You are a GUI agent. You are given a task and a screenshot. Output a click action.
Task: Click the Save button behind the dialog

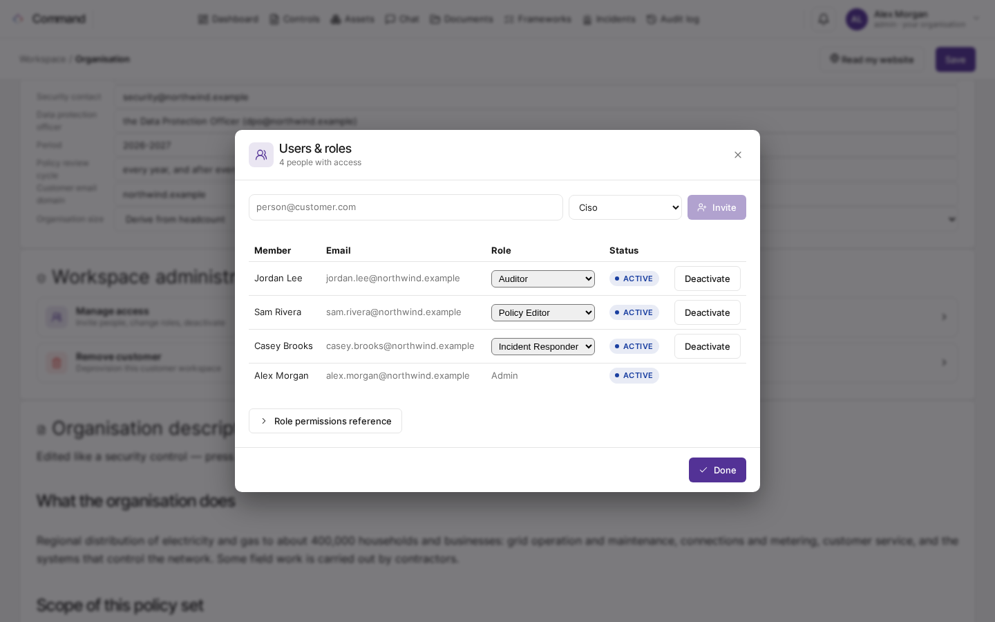(956, 59)
